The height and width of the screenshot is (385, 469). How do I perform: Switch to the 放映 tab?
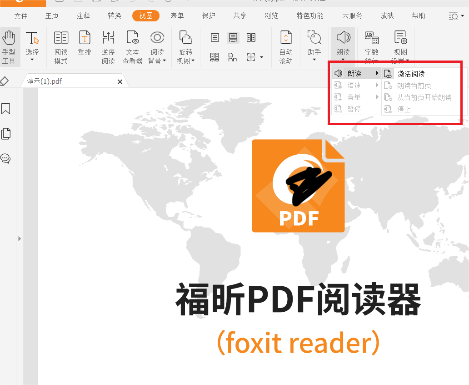tap(387, 15)
